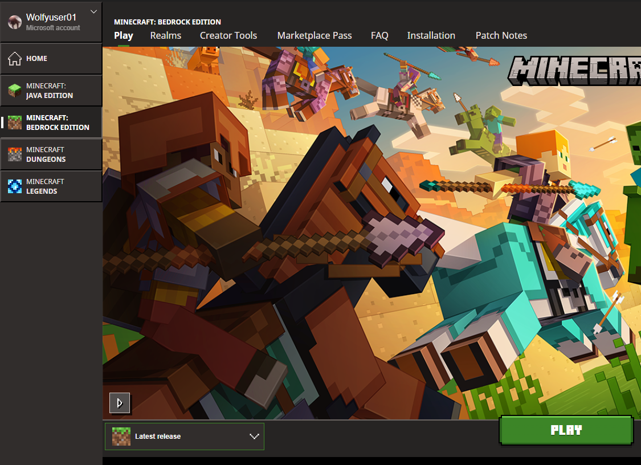Viewport: 641px width, 465px height.
Task: Open the Installation tab
Action: tap(431, 35)
